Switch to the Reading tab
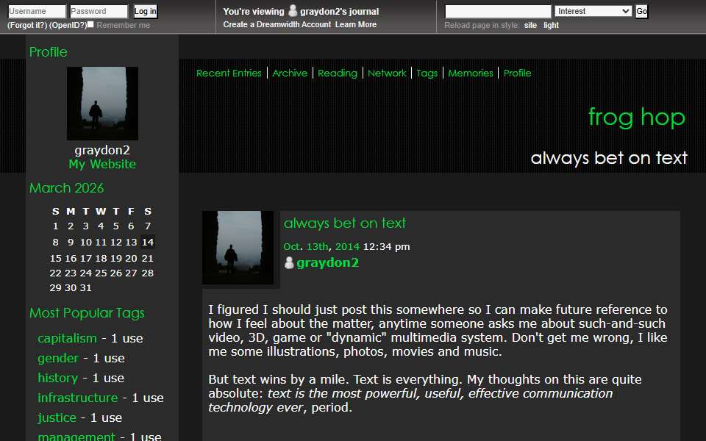 [x=338, y=73]
